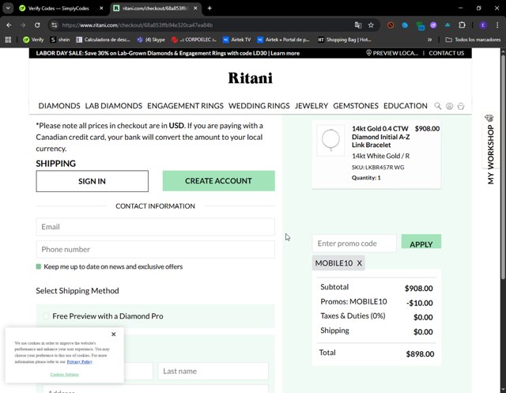Viewport: 506px width, 393px height.
Task: Click the CREATE ACCOUNT button
Action: 219,181
